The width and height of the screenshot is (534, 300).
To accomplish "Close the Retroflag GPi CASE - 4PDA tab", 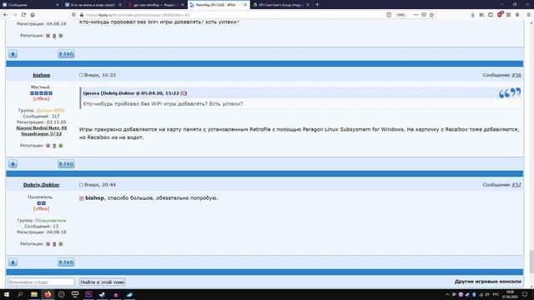I will click(x=245, y=5).
